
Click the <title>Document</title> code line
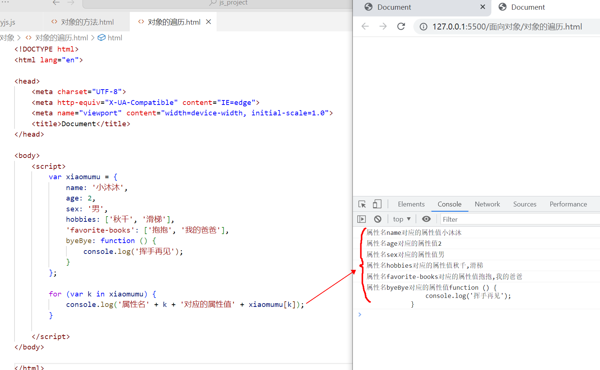pos(81,124)
